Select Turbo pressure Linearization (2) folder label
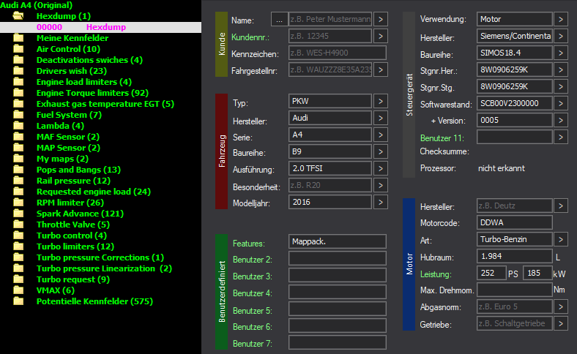577x354 pixels. [x=104, y=268]
